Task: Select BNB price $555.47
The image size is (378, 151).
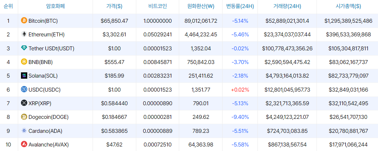Action: coord(114,62)
